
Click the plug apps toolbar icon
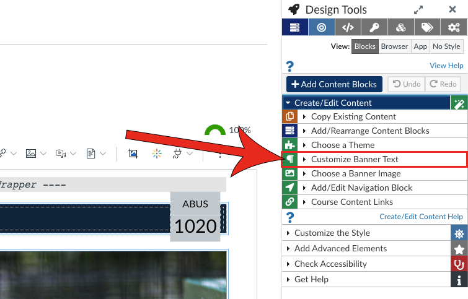[x=177, y=154]
